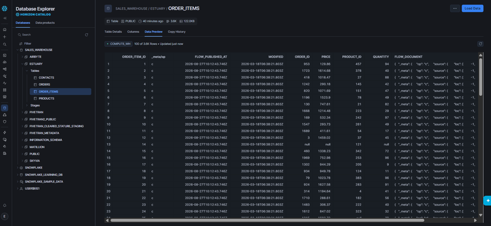Click the Load Data button
The image size is (491, 226).
(472, 9)
